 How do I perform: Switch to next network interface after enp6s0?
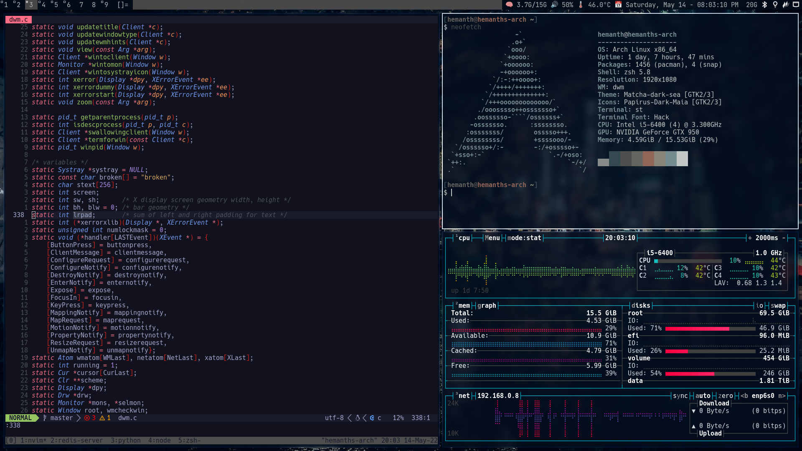(782, 396)
